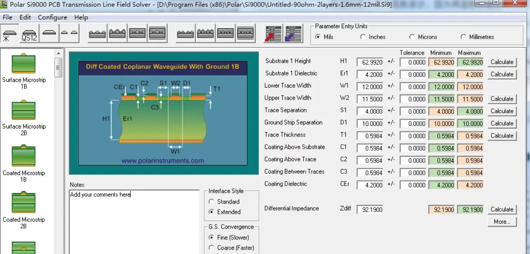Switch interface style to Standard
The width and height of the screenshot is (530, 254).
[x=211, y=201]
